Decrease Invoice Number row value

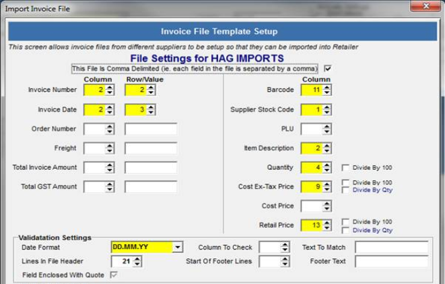[151, 92]
